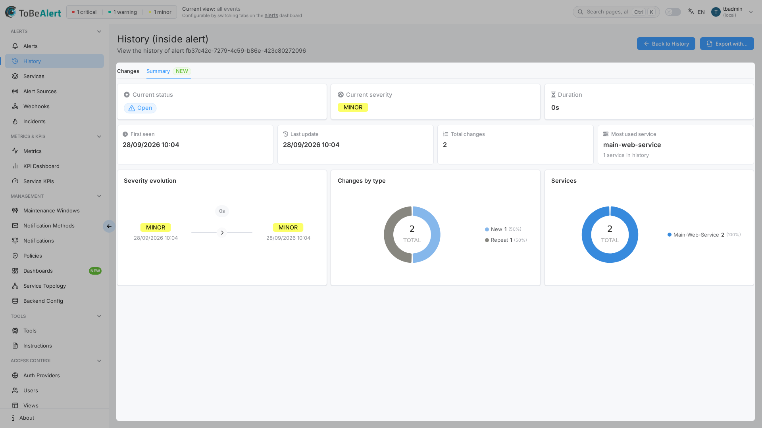Collapse the ALERTS sidebar section
The image size is (762, 428).
coord(99,31)
